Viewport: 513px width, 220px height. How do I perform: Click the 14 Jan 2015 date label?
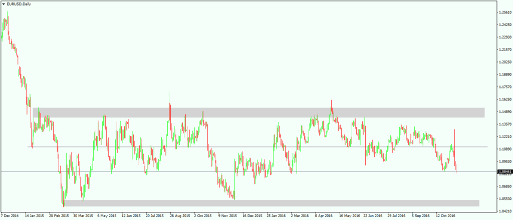(35, 216)
